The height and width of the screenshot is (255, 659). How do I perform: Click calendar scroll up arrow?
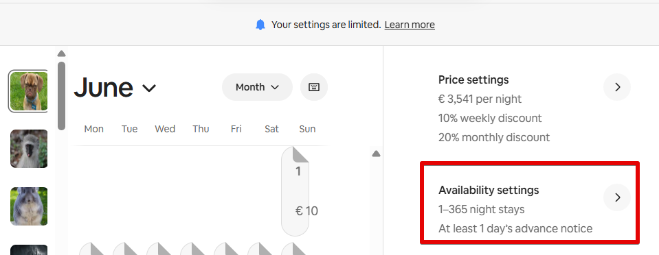[x=376, y=154]
